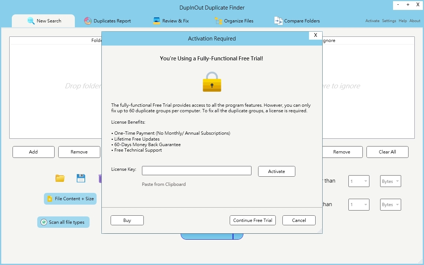
Task: Click the purple trash icon behind dialog
Action: (100, 179)
